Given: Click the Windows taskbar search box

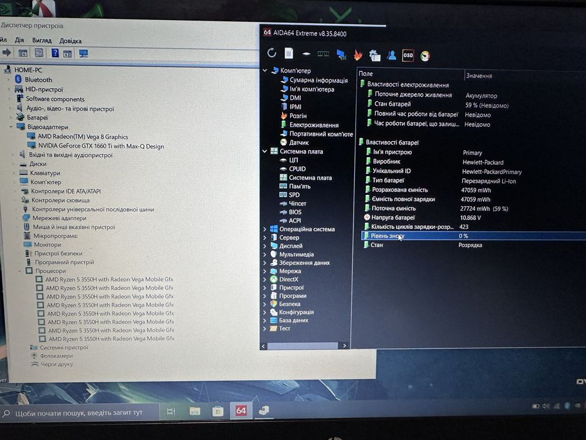Looking at the screenshot, I should click(x=79, y=413).
